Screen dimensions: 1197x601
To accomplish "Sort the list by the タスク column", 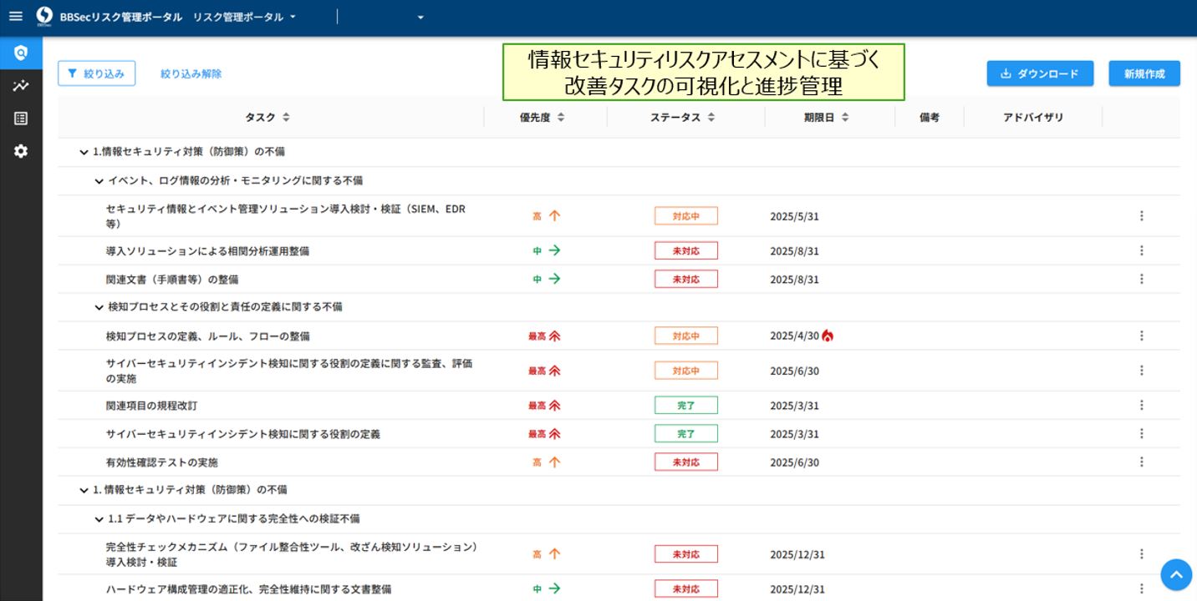I will click(x=286, y=118).
